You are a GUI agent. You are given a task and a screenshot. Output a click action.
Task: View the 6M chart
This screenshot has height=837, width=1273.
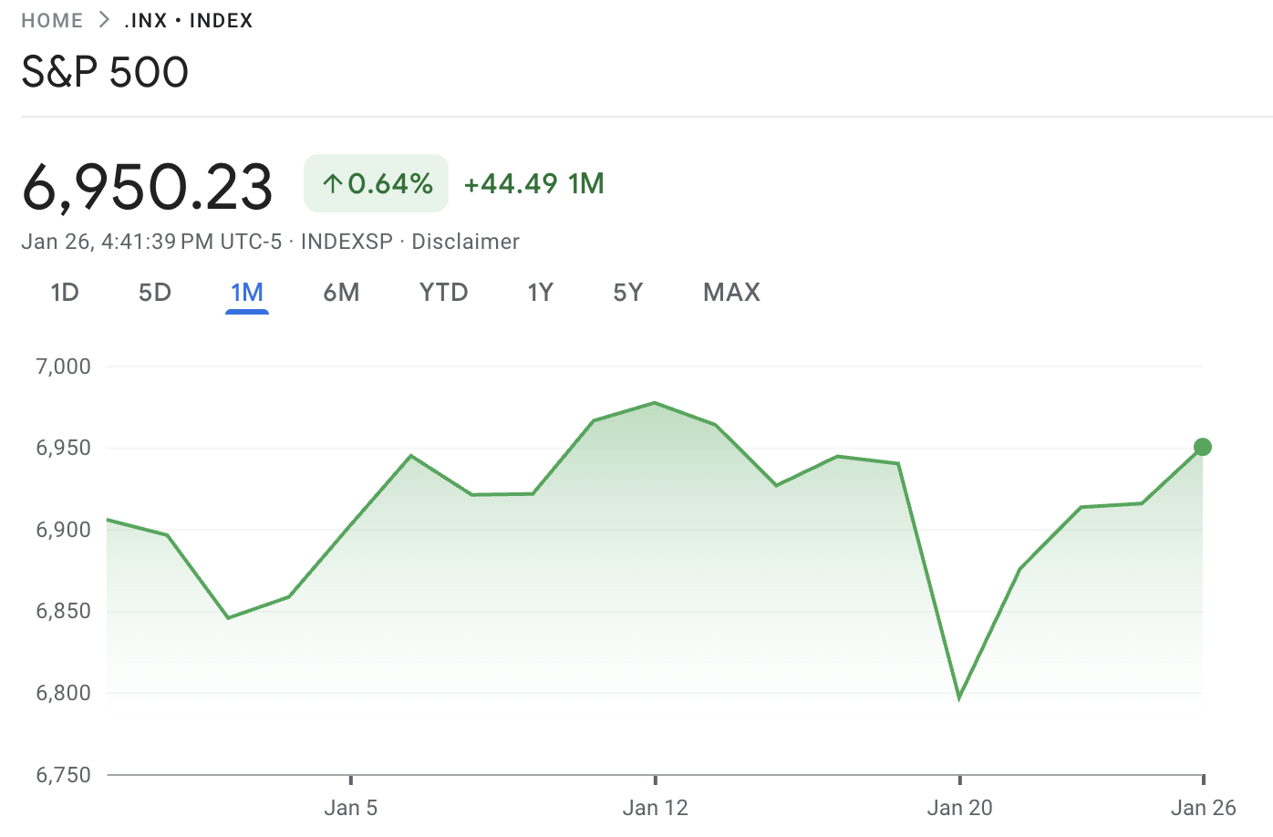(x=342, y=292)
